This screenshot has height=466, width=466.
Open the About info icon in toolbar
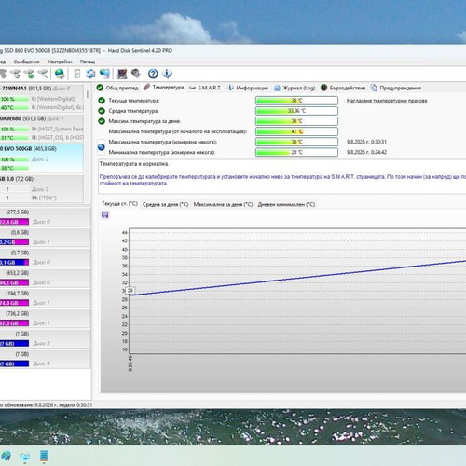pyautogui.click(x=167, y=74)
